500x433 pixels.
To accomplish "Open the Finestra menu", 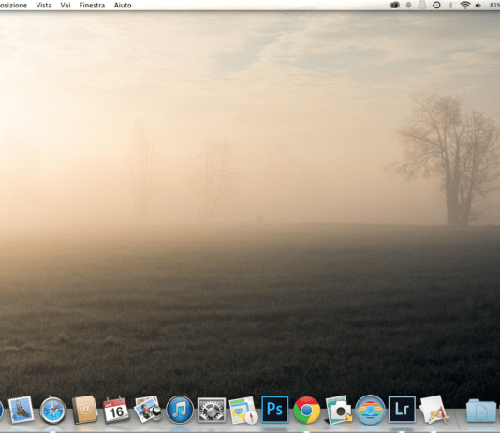I will point(92,5).
